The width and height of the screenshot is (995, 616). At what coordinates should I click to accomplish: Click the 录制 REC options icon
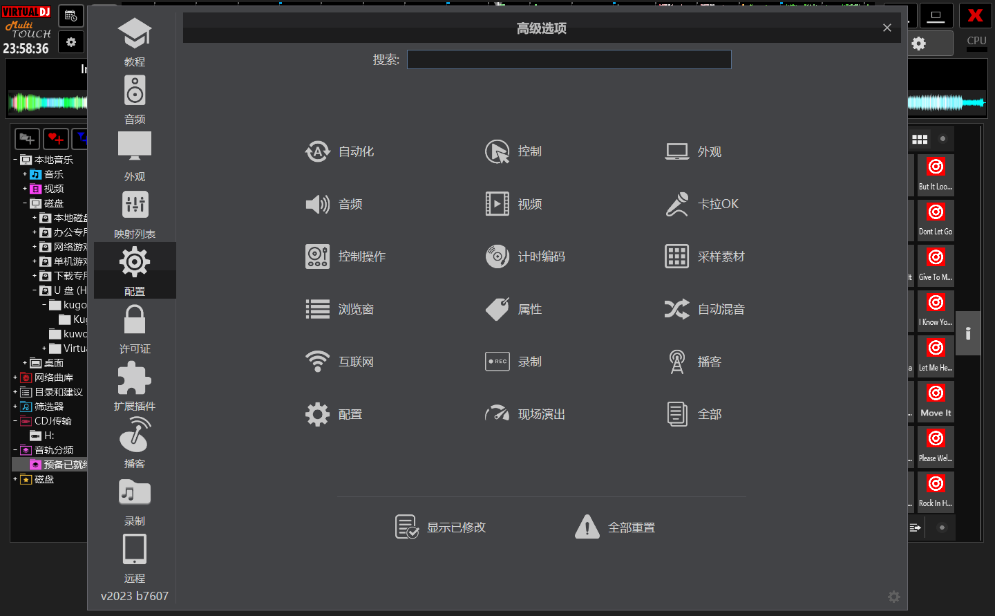[x=497, y=362]
